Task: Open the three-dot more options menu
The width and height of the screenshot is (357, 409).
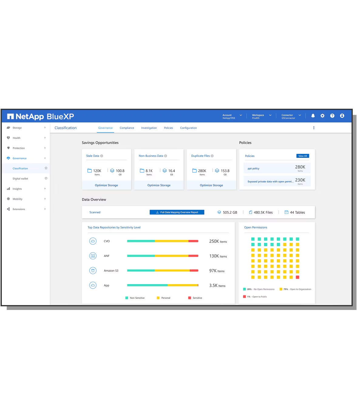Action: coord(314,128)
